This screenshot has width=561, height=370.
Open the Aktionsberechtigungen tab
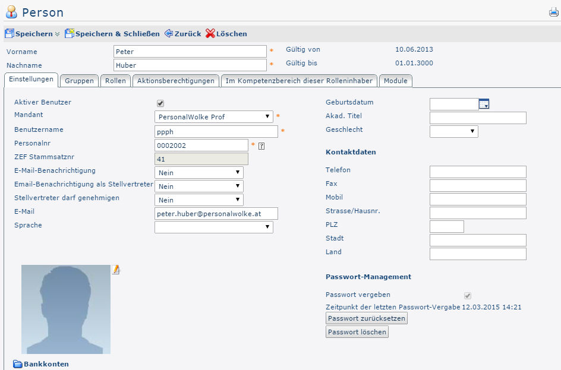tap(175, 81)
